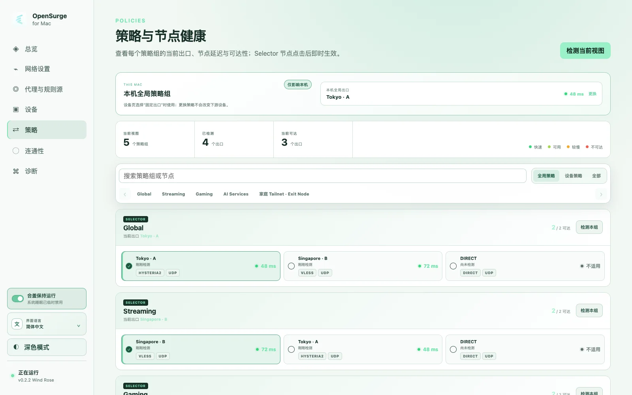This screenshot has width=632, height=395.
Task: Open the 设备 sidebar icon
Action: (16, 109)
